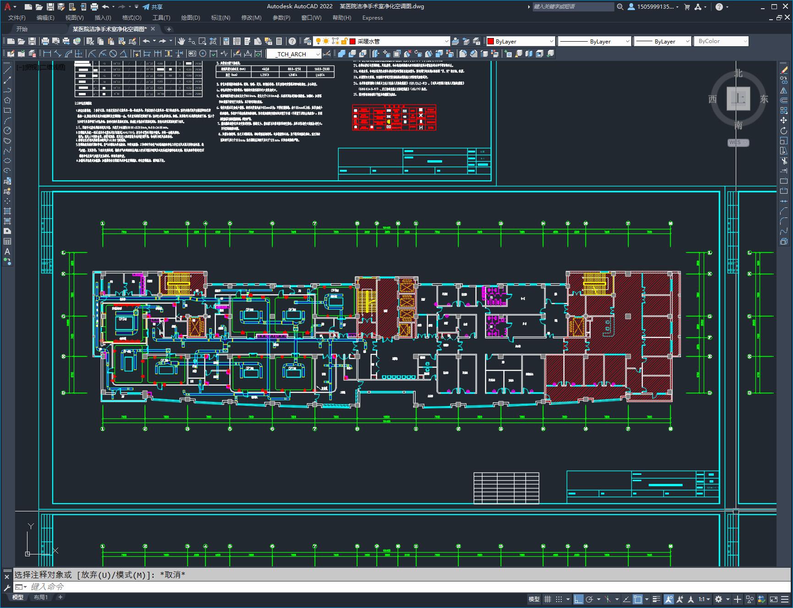Open annotation scale 1:1 dropdown
793x608 pixels.
coord(705,599)
